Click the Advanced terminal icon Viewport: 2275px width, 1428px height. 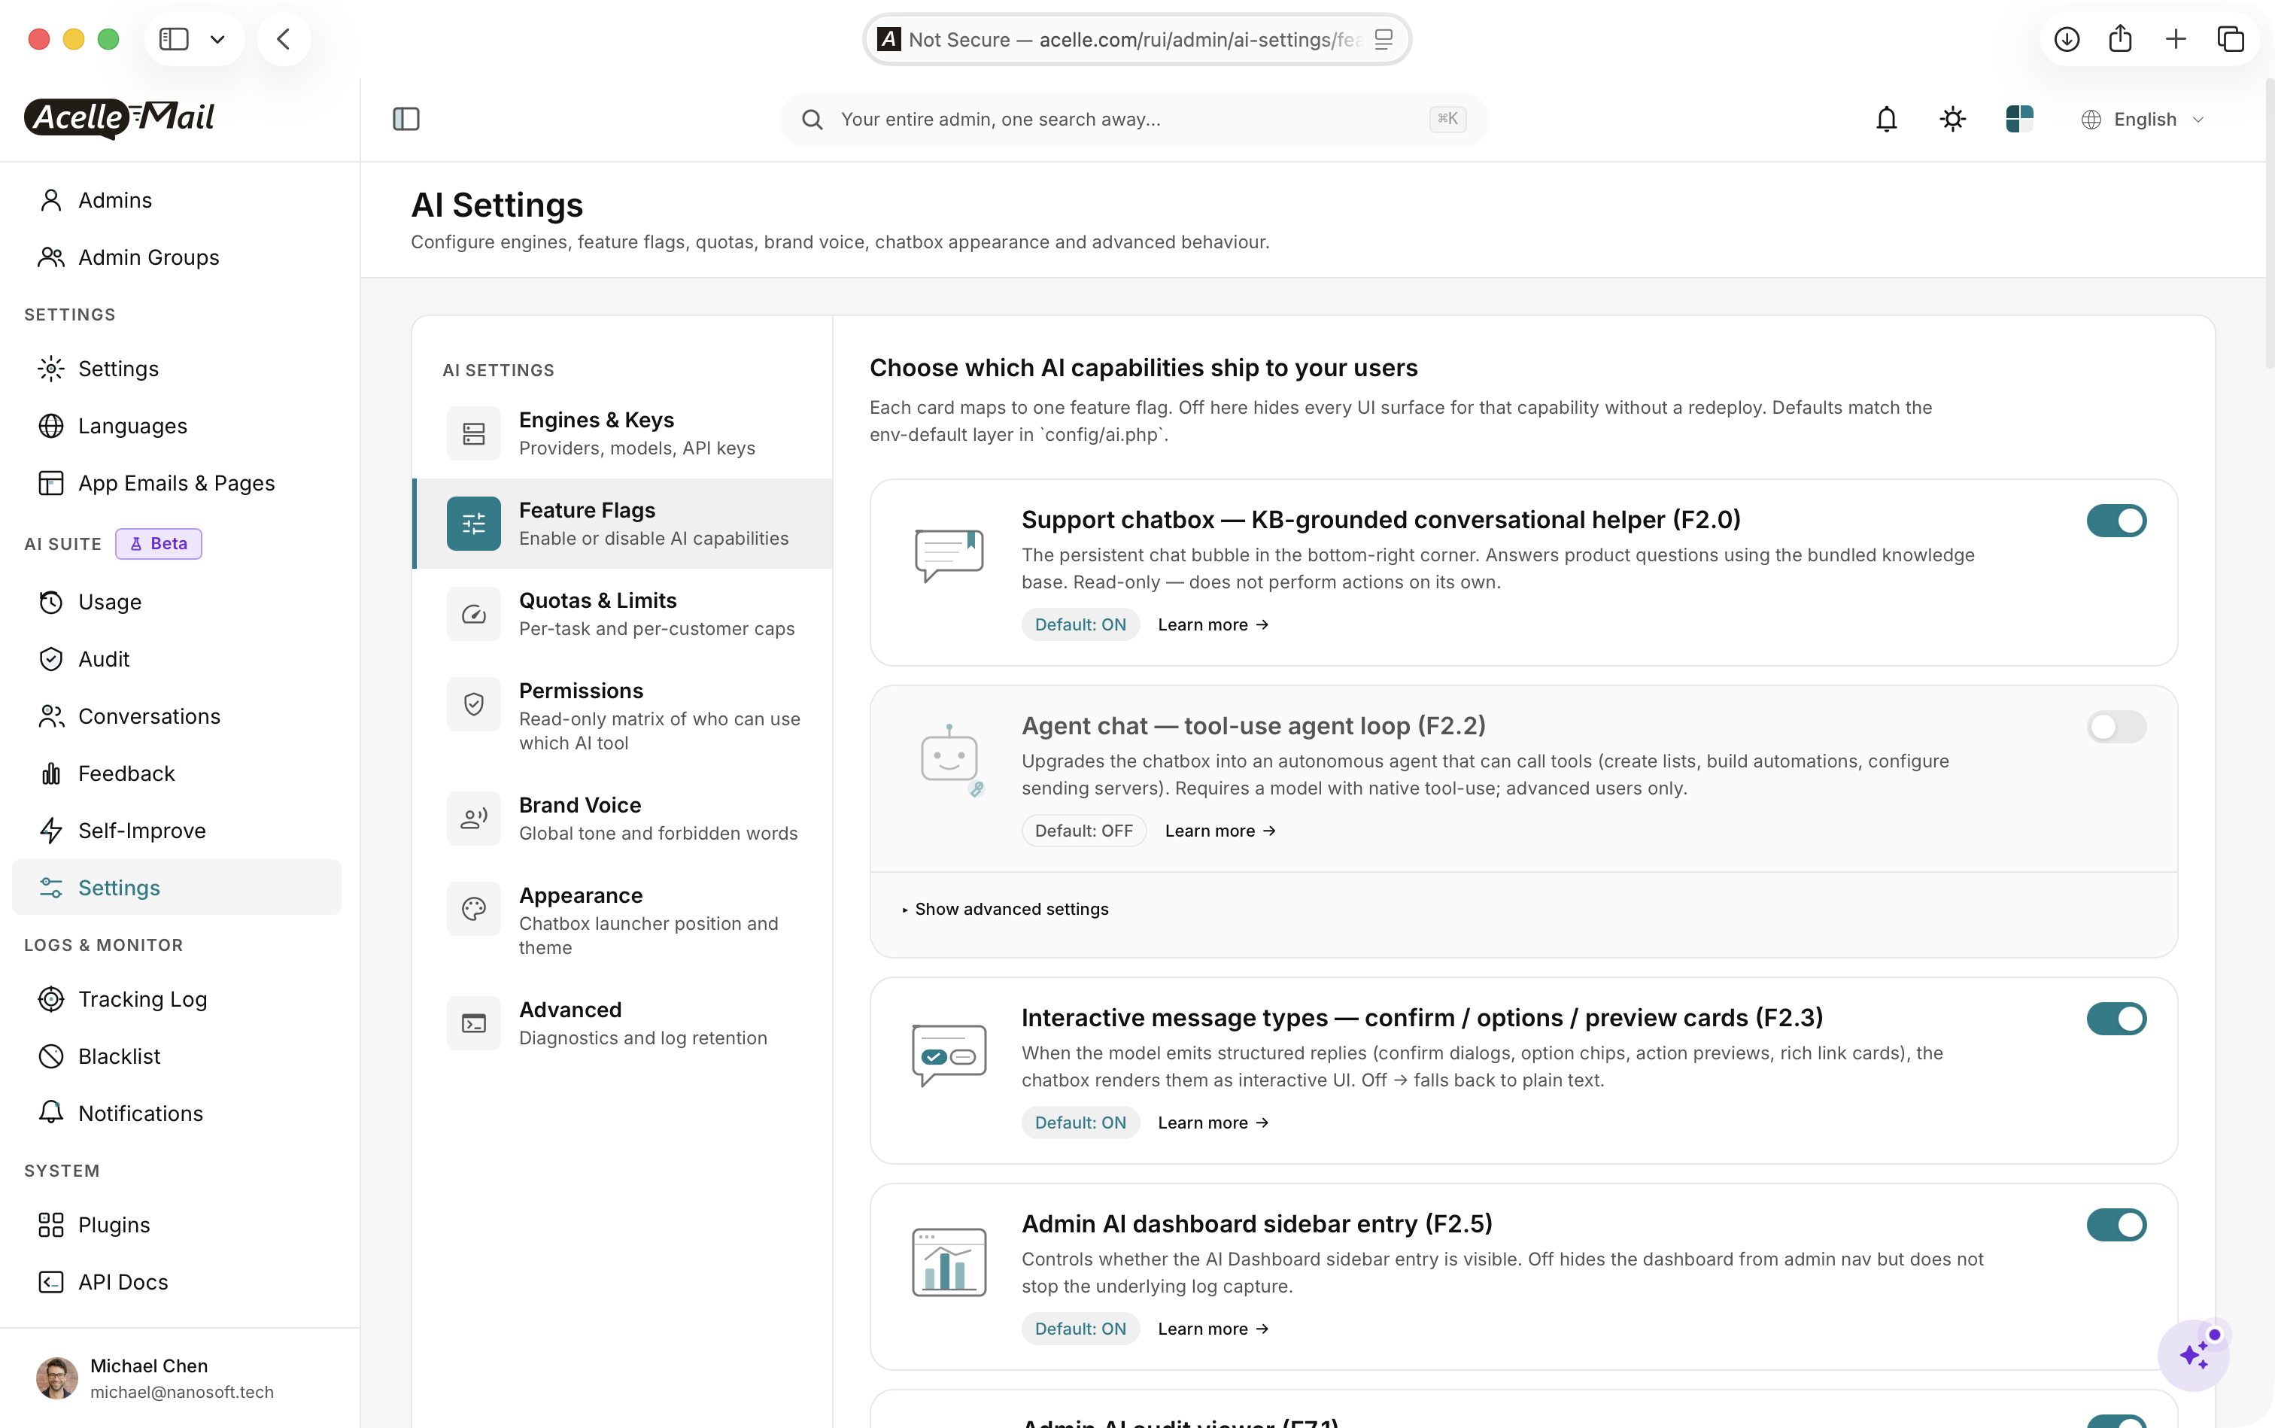[x=474, y=1024]
